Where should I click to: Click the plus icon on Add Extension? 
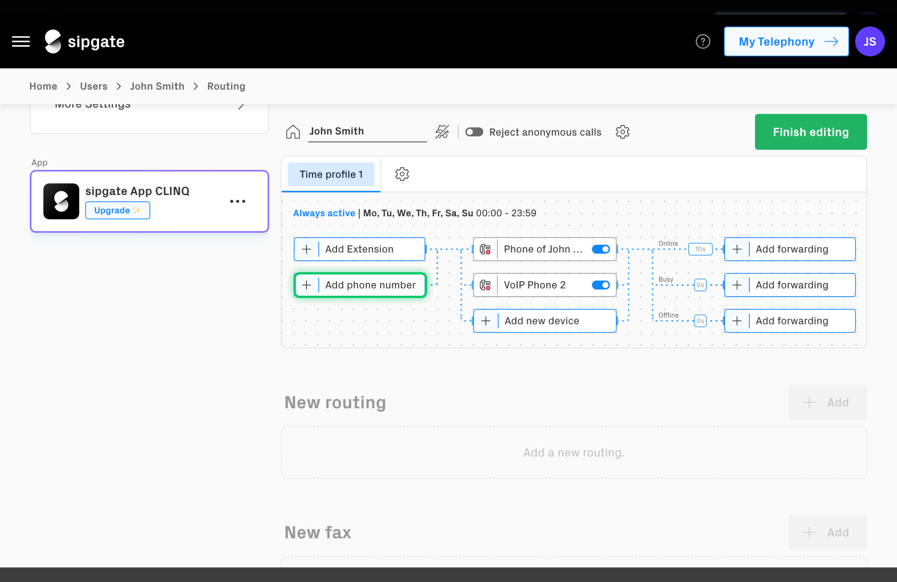(x=306, y=249)
